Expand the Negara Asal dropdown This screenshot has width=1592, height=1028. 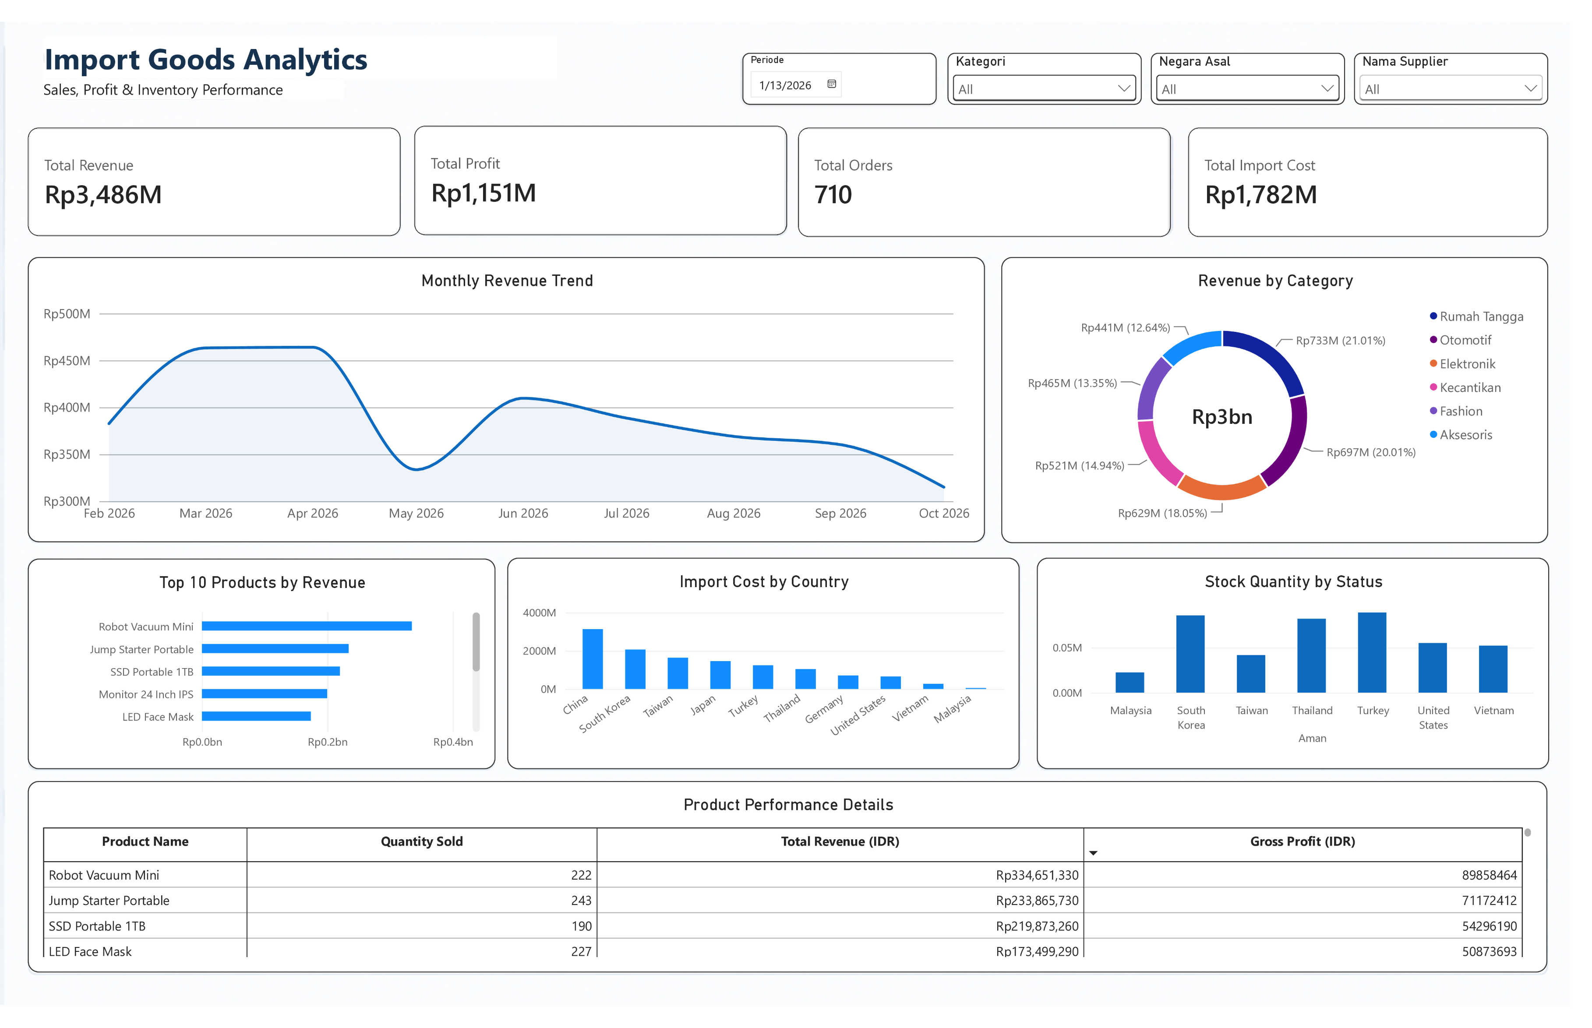[x=1247, y=89]
